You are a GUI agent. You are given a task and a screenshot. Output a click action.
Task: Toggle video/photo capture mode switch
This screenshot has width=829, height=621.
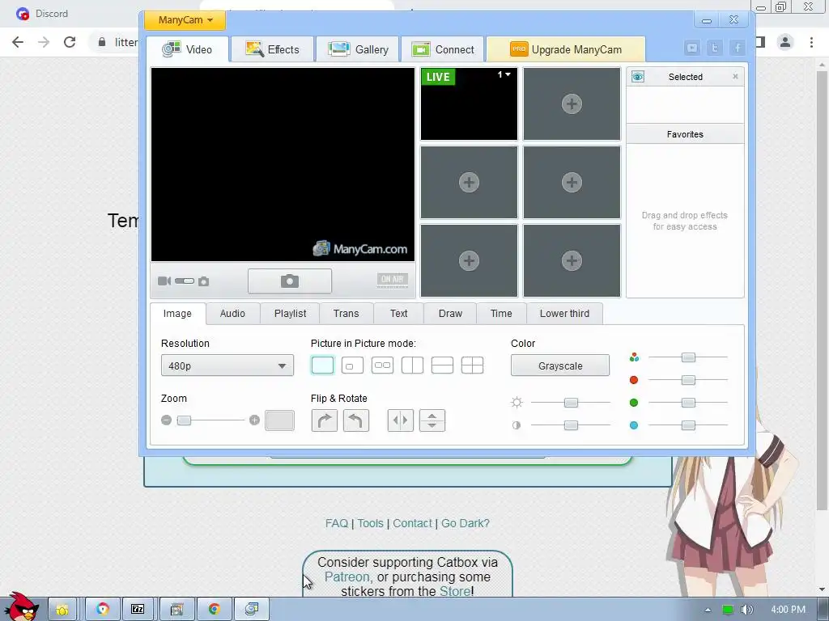[x=185, y=281]
